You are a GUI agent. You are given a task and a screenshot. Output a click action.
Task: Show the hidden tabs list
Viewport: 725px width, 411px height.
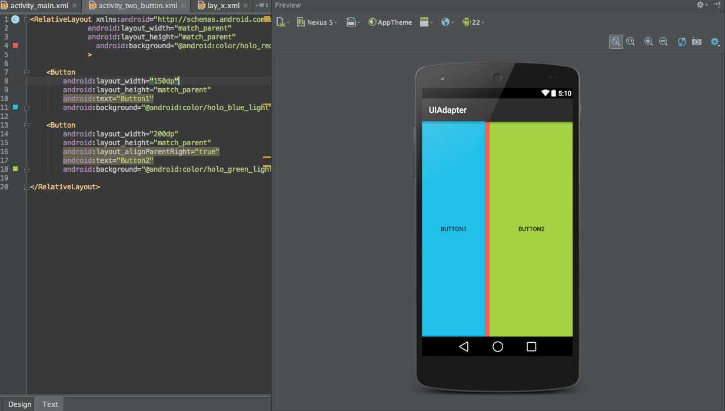(x=262, y=5)
